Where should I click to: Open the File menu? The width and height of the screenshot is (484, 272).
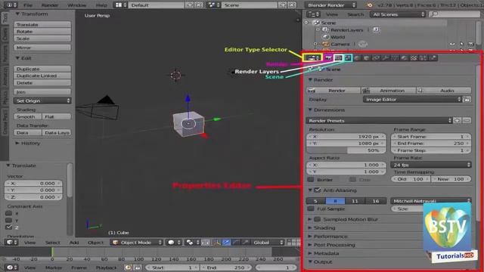click(28, 5)
